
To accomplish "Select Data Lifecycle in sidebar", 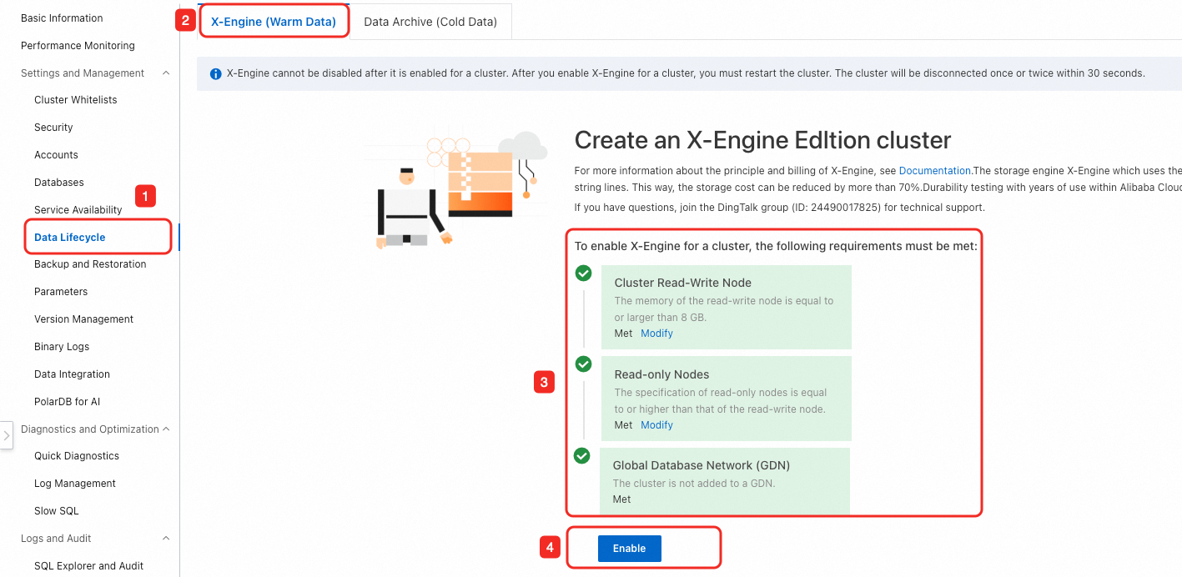I will click(70, 238).
